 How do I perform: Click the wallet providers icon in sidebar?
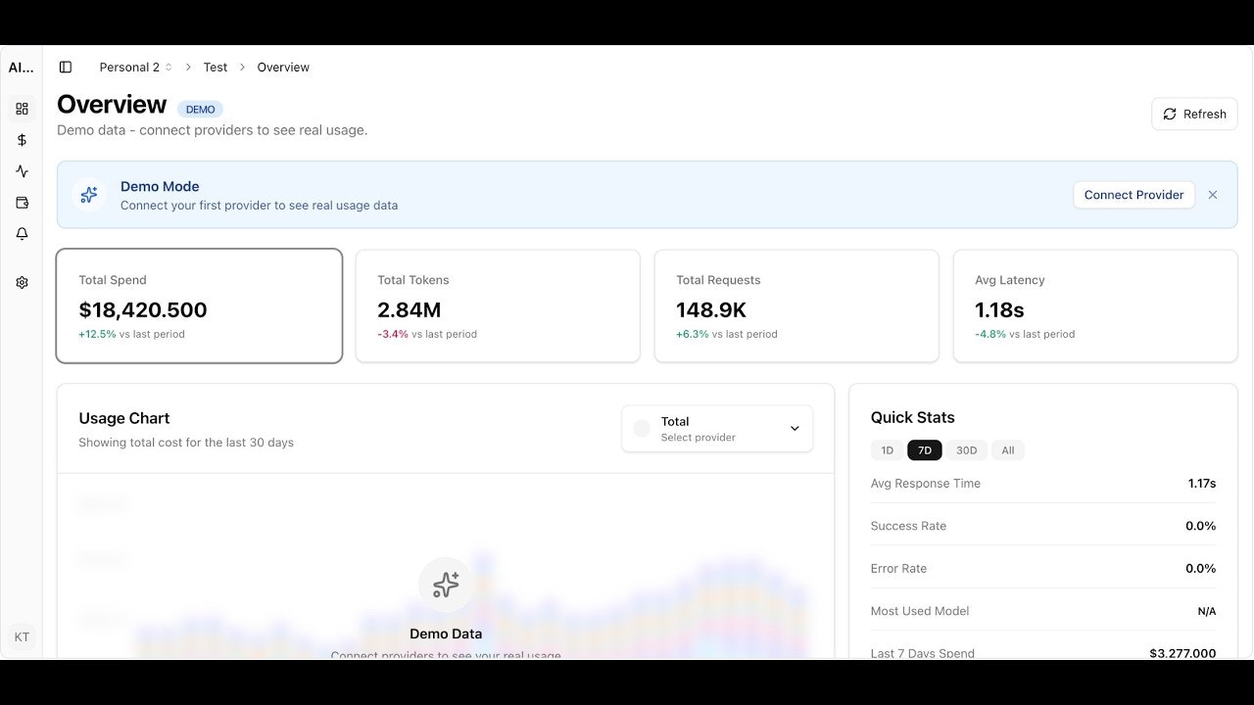pyautogui.click(x=22, y=203)
